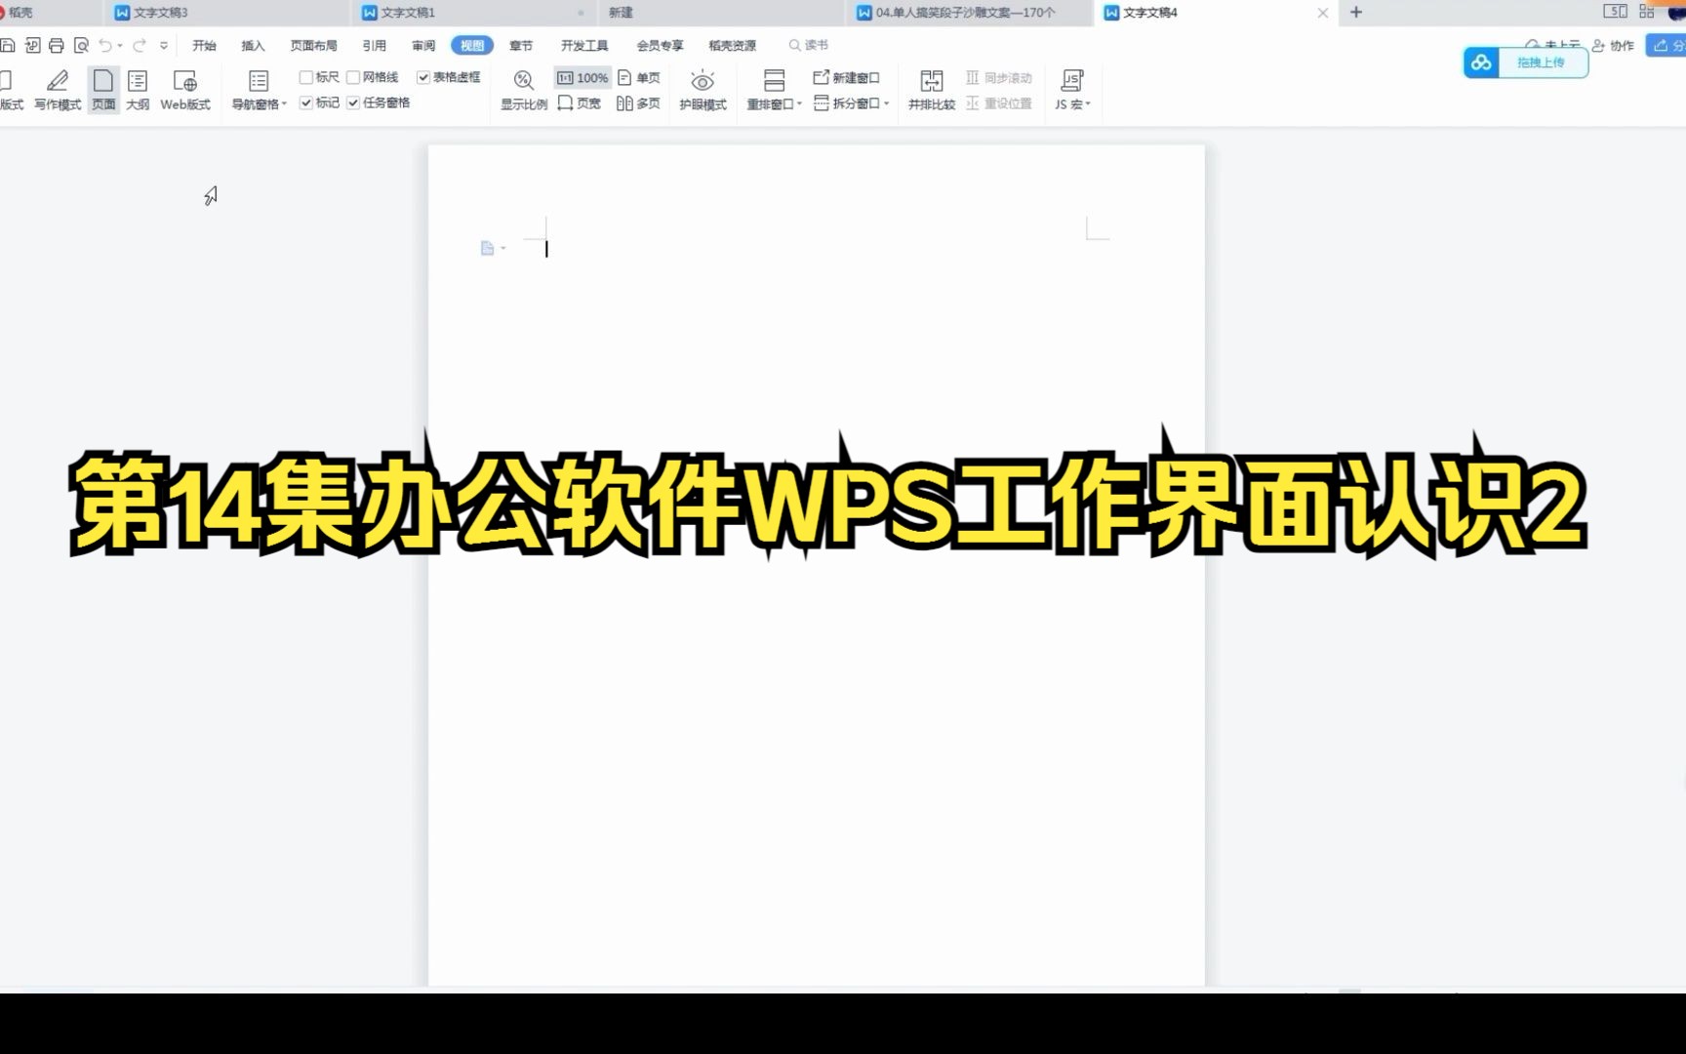
Task: Switch to 写作模式 (writing mode)
Action: 57,90
